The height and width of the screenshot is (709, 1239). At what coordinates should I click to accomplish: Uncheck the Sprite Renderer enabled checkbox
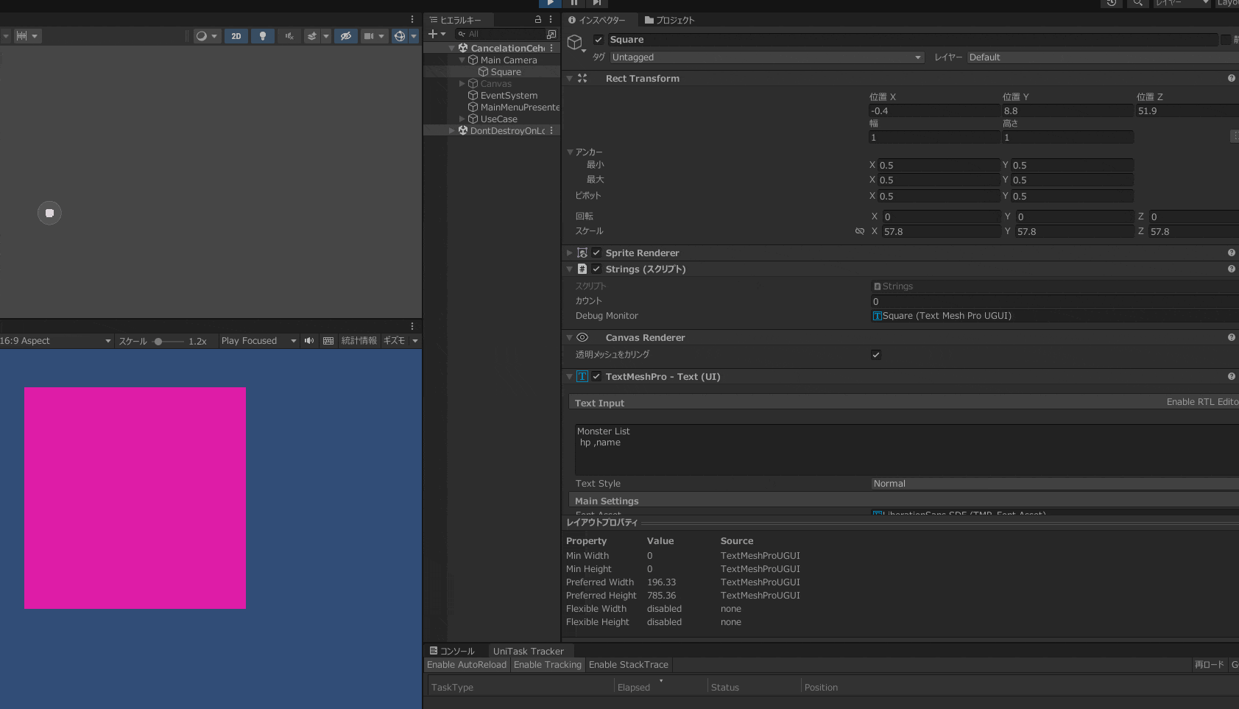596,253
